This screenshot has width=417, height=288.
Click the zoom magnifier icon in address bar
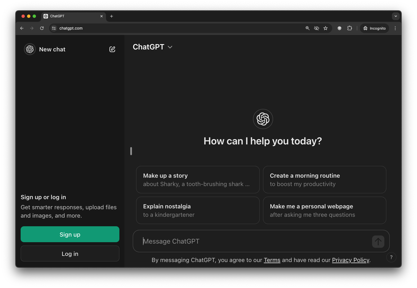(307, 28)
